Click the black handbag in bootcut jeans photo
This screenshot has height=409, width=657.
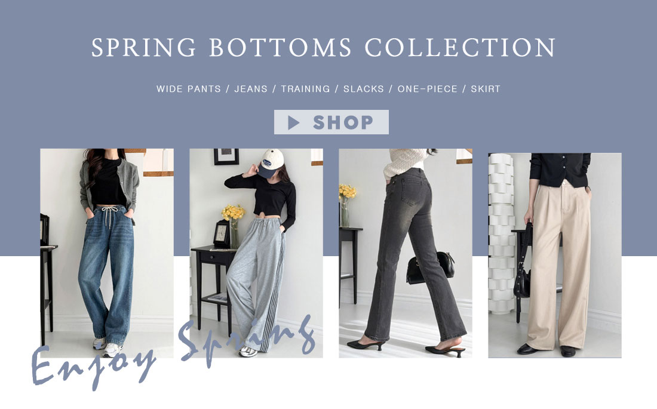(x=430, y=267)
